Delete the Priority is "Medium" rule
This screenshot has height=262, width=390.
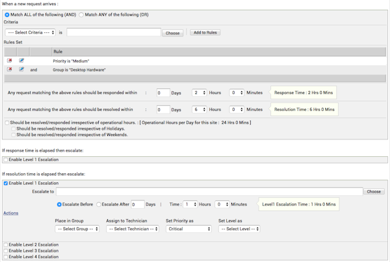pyautogui.click(x=10, y=60)
